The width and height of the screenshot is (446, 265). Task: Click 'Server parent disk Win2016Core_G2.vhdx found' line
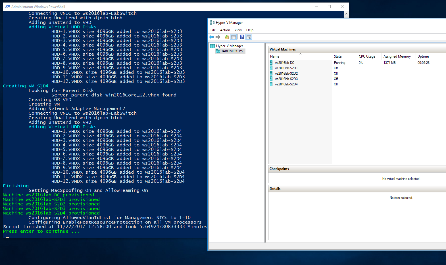click(x=114, y=95)
